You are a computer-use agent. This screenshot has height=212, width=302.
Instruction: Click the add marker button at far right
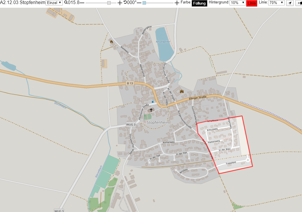[x=299, y=3]
